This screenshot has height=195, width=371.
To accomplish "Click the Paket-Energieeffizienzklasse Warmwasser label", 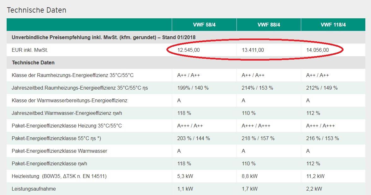I will click(x=59, y=151).
